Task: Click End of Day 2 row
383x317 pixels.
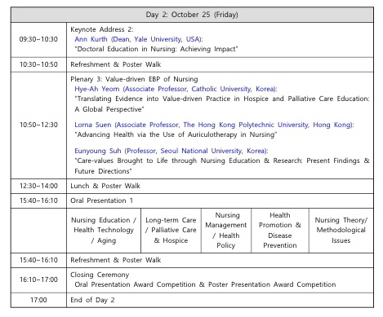Action: point(192,300)
